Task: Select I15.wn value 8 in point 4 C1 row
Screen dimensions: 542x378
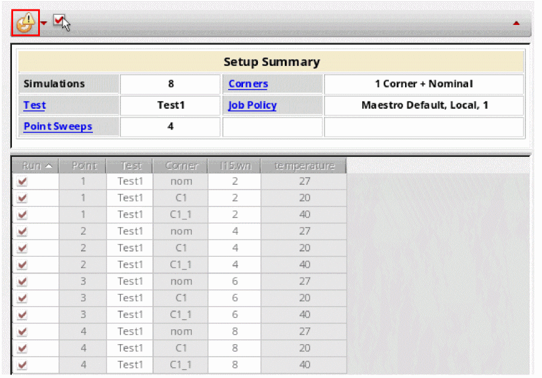Action: (x=235, y=348)
